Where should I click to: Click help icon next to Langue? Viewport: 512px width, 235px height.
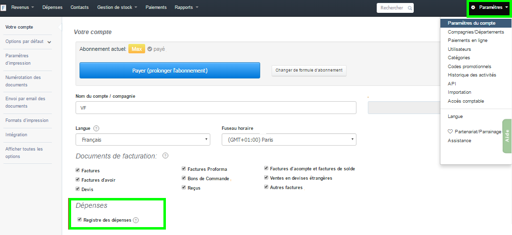pyautogui.click(x=96, y=128)
